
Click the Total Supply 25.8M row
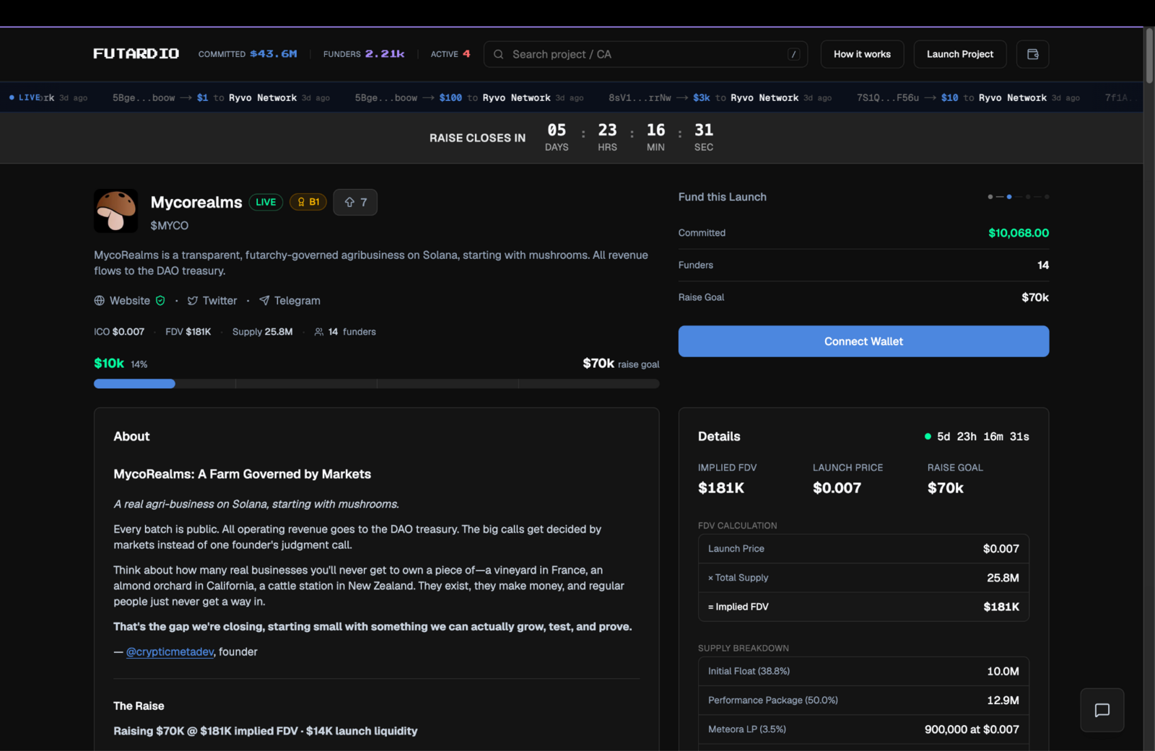(863, 578)
